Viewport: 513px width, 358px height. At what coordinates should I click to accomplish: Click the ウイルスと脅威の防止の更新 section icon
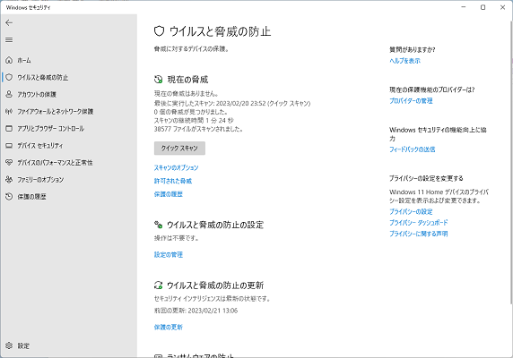159,286
